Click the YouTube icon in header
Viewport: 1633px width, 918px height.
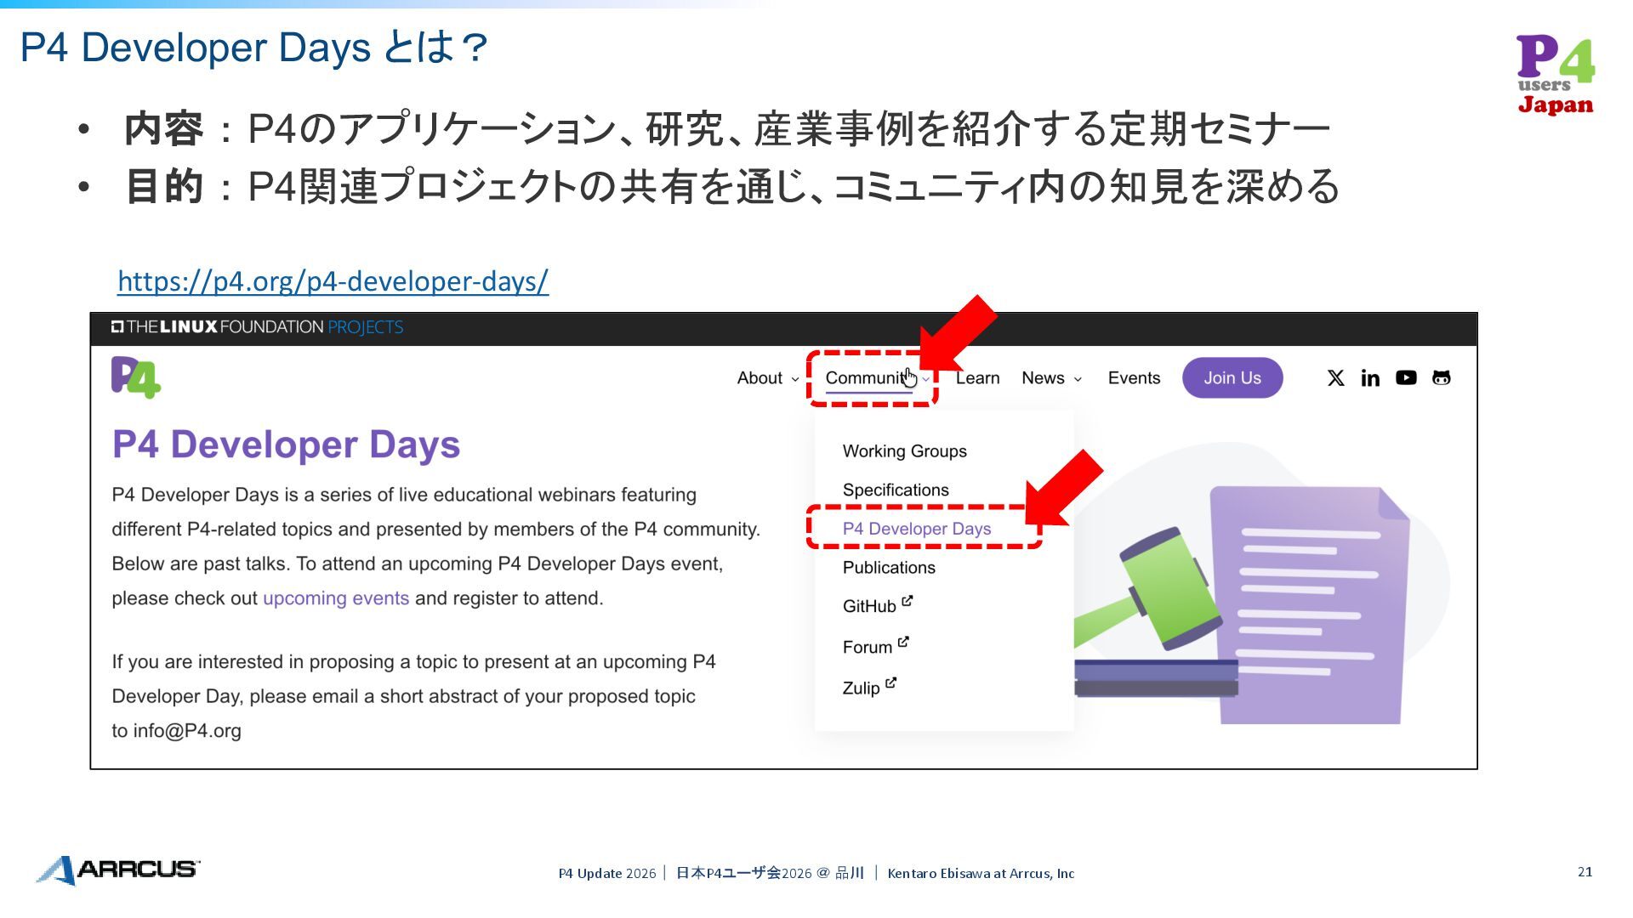[x=1406, y=378]
